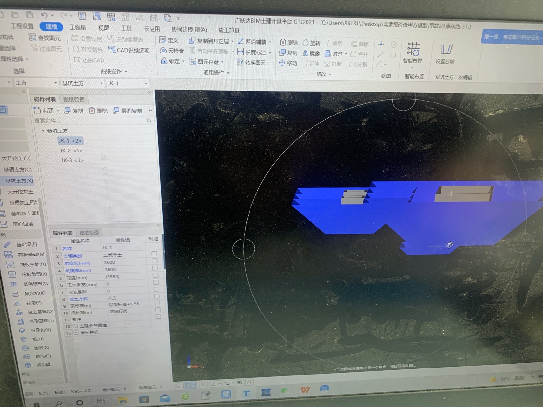Select the 镜像 mirror tool
This screenshot has width=543, height=407.
[311, 53]
